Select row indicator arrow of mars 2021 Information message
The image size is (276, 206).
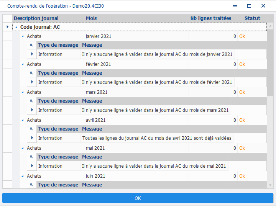[32, 110]
